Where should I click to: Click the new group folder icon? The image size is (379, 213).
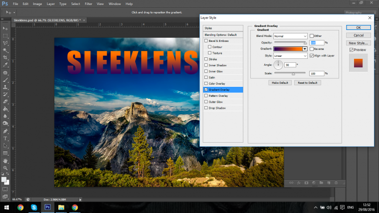click(x=321, y=183)
